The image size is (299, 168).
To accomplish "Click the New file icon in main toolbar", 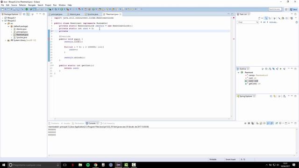I will [3, 9].
